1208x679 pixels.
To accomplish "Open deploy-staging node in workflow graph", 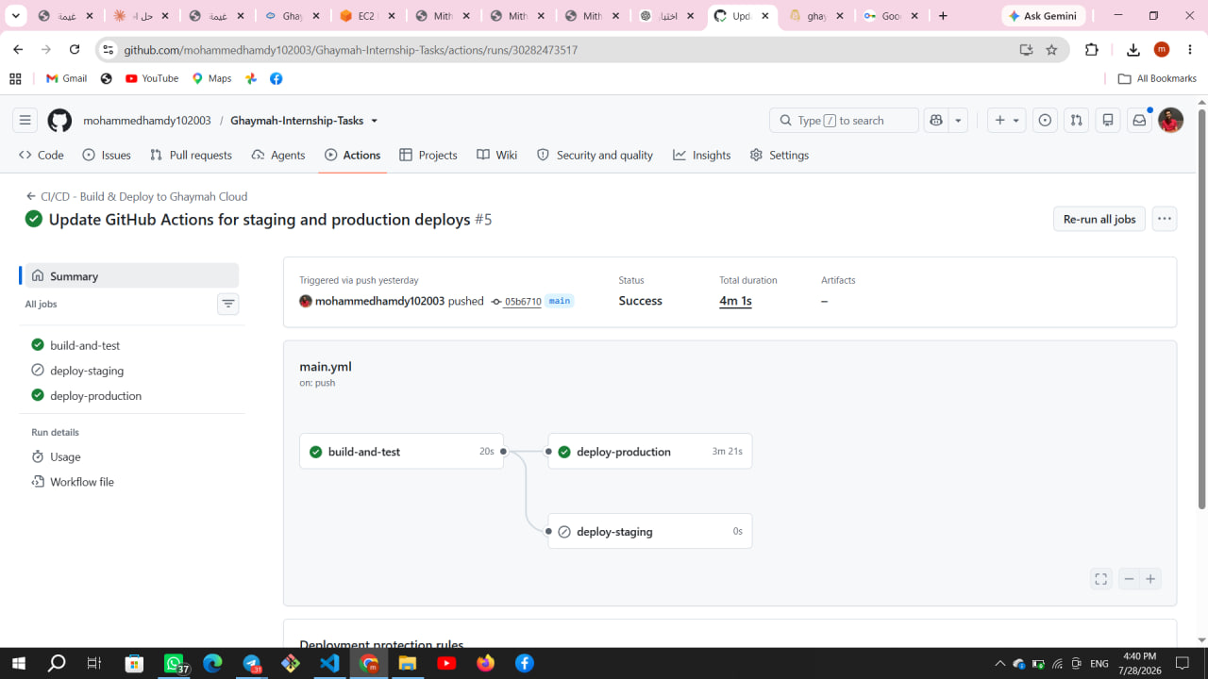I will (650, 531).
